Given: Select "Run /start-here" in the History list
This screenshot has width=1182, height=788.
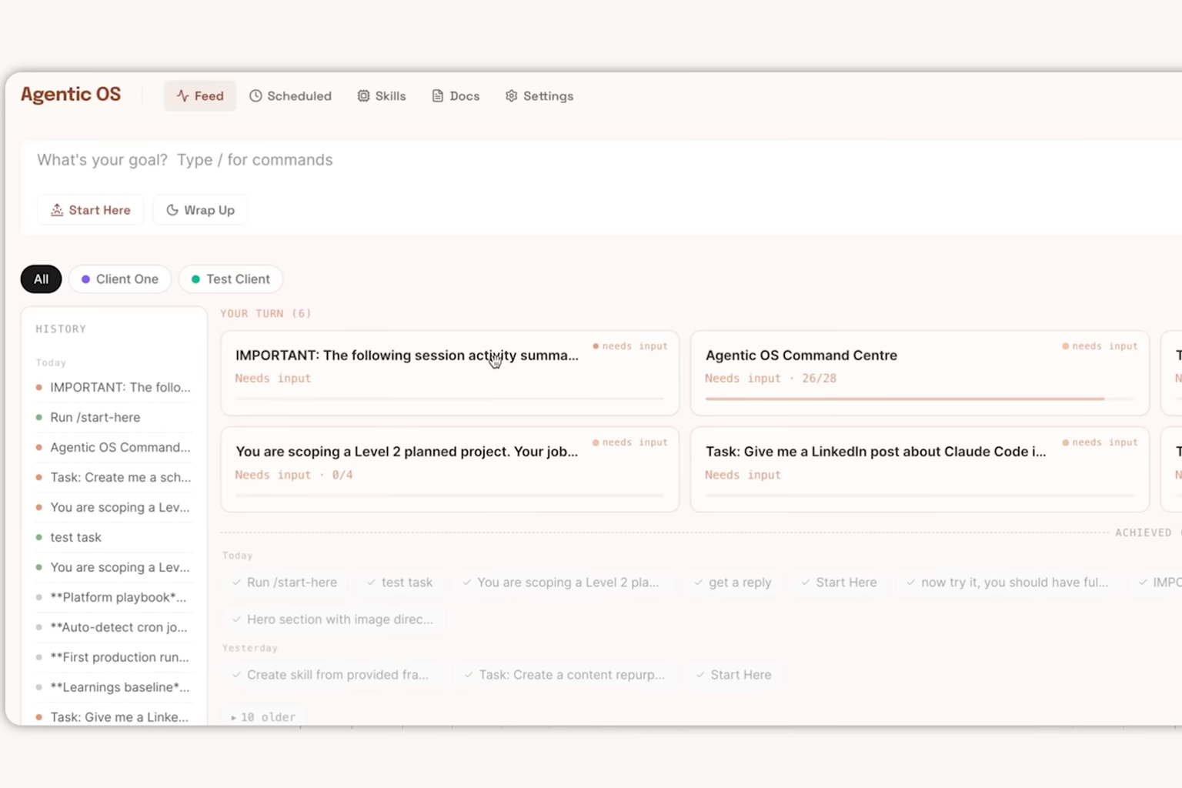Looking at the screenshot, I should (114, 417).
